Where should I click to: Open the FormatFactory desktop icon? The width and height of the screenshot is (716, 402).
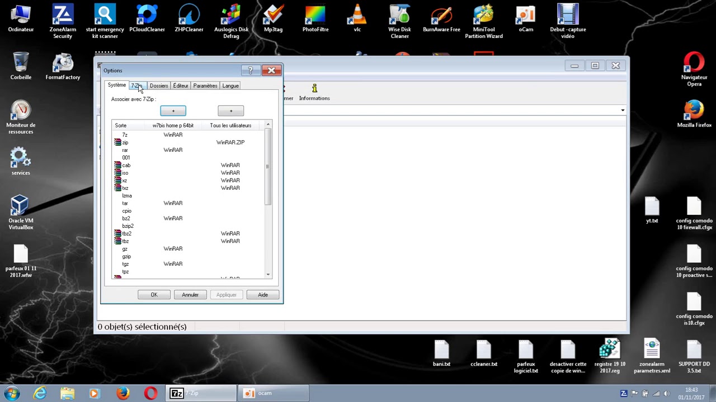pos(63,67)
